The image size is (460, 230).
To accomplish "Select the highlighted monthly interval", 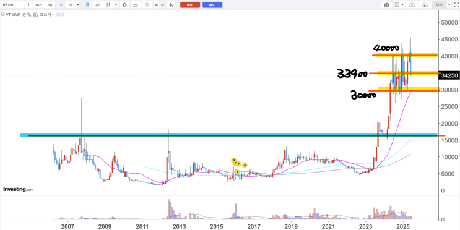I will pyautogui.click(x=60, y=5).
